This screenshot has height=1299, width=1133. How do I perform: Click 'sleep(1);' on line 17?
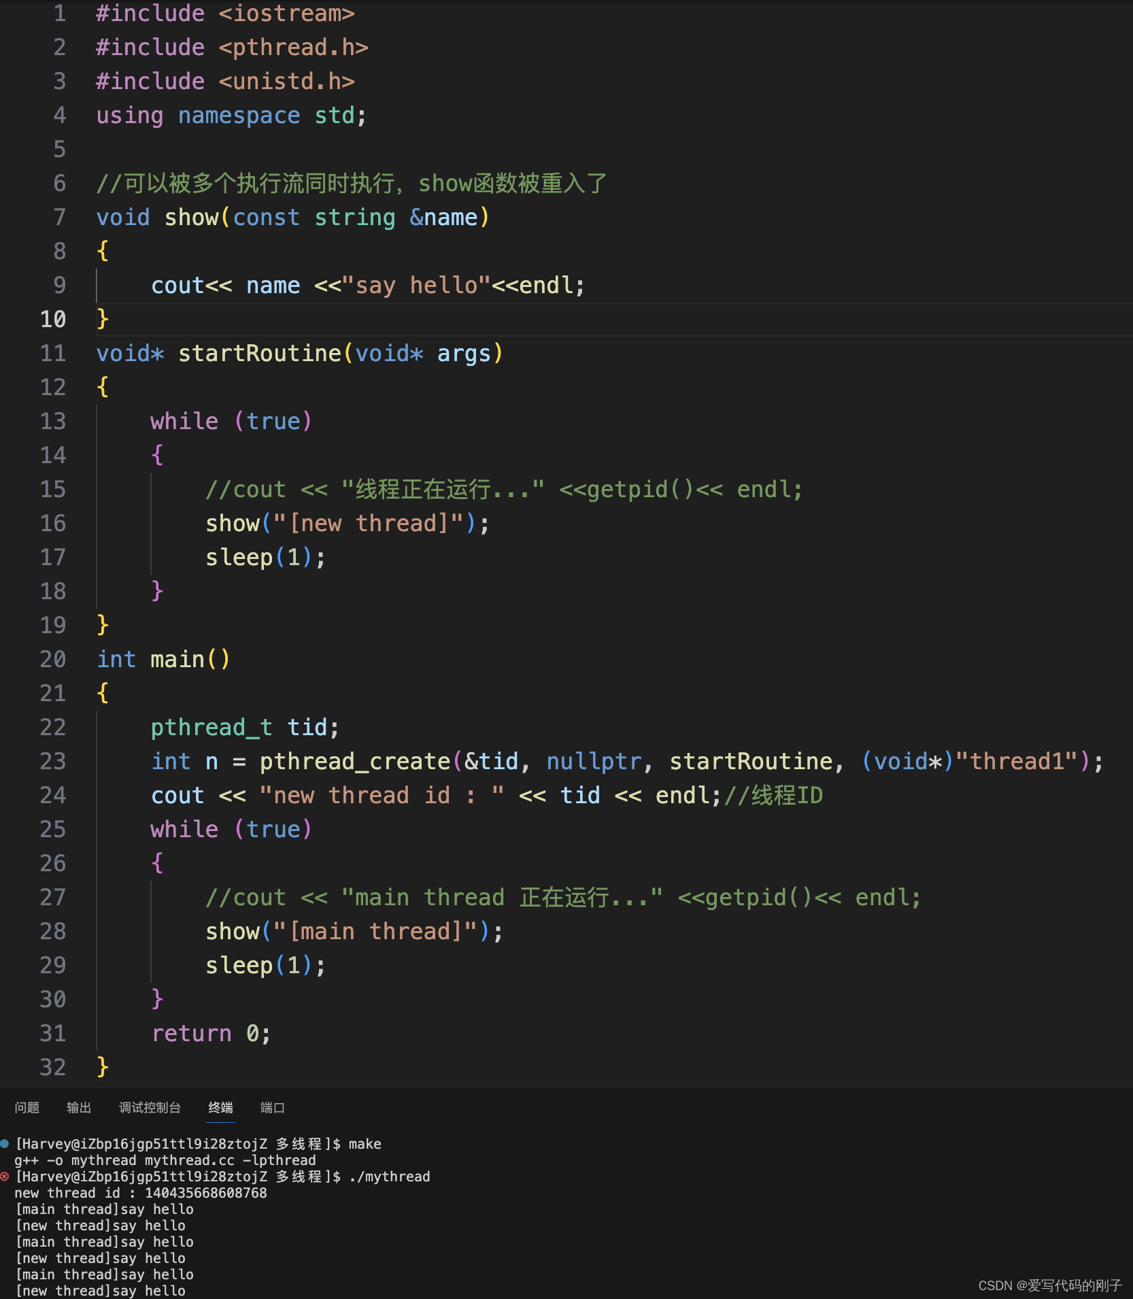click(x=266, y=557)
